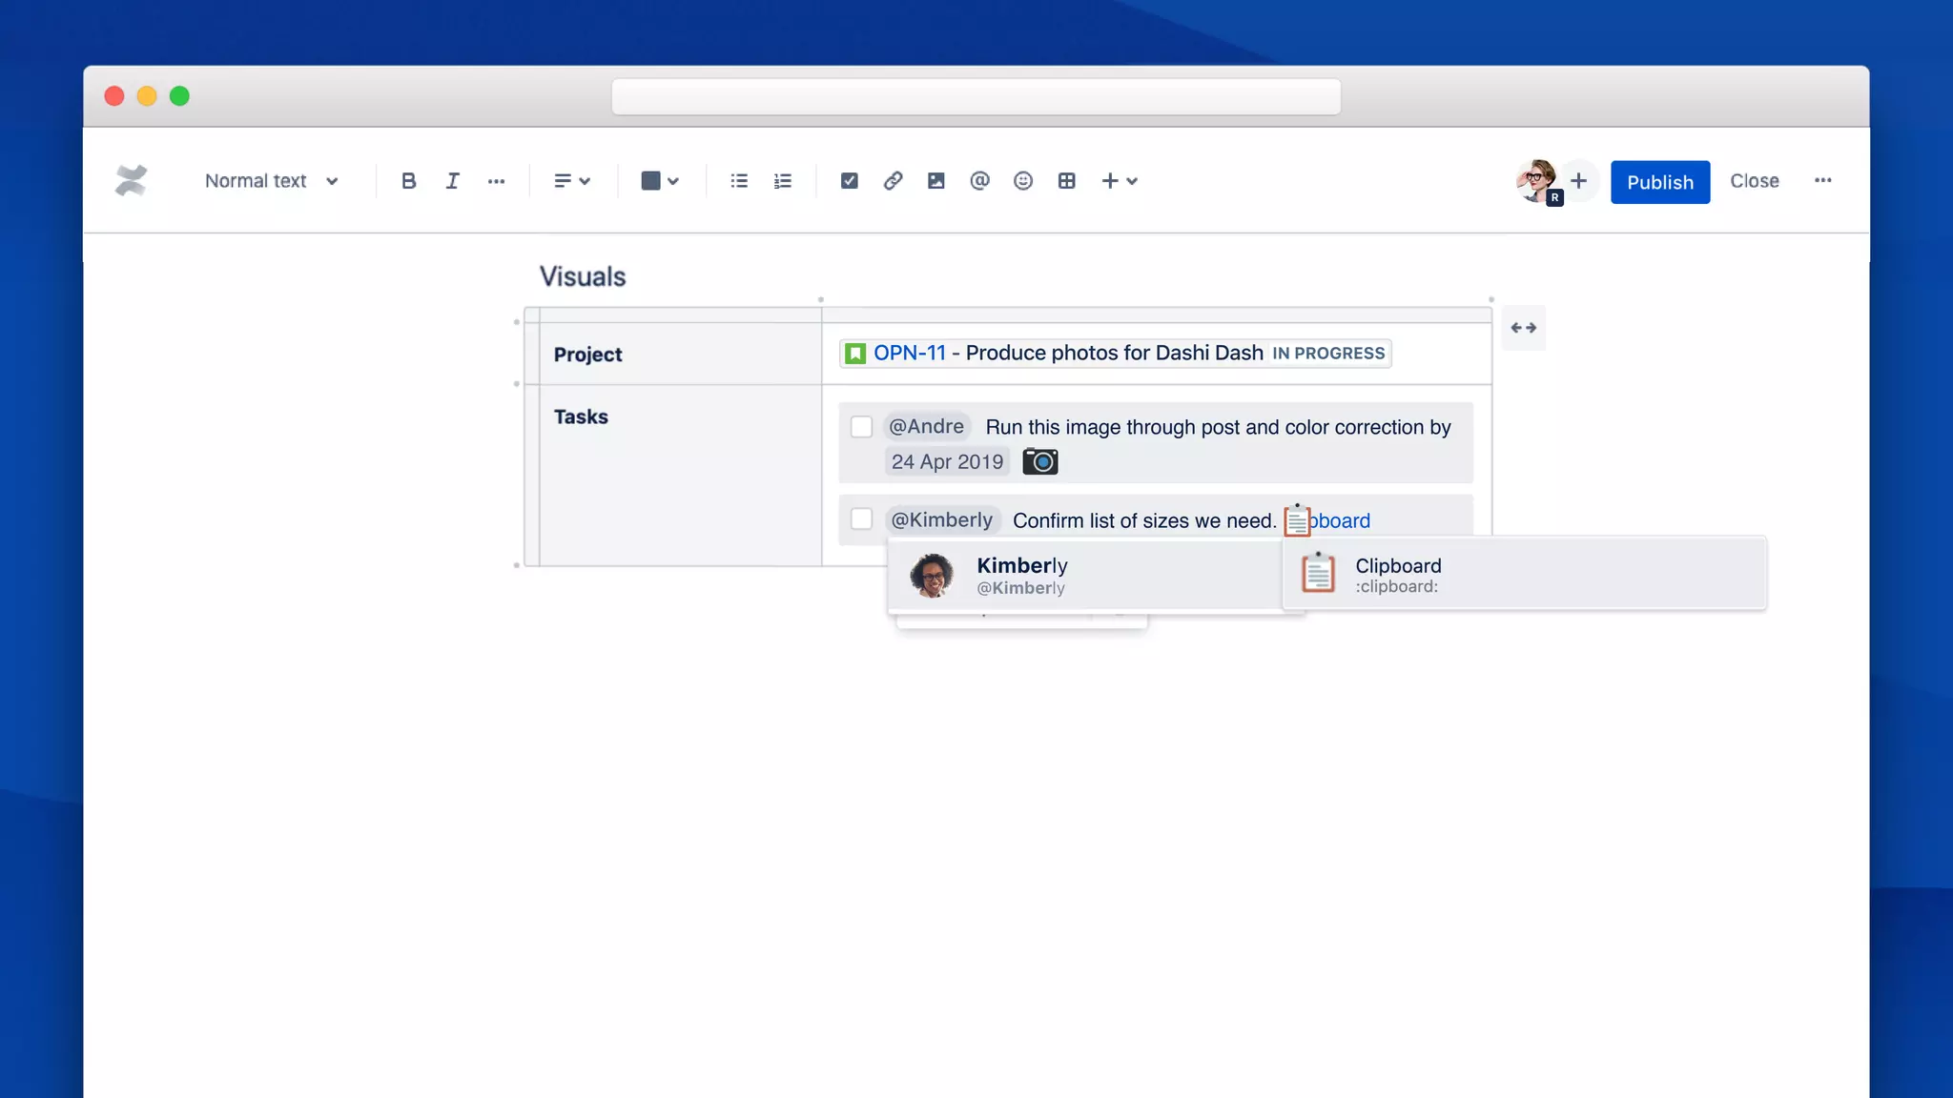Toggle italic formatting
Viewport: 1953px width, 1098px height.
coord(452,181)
